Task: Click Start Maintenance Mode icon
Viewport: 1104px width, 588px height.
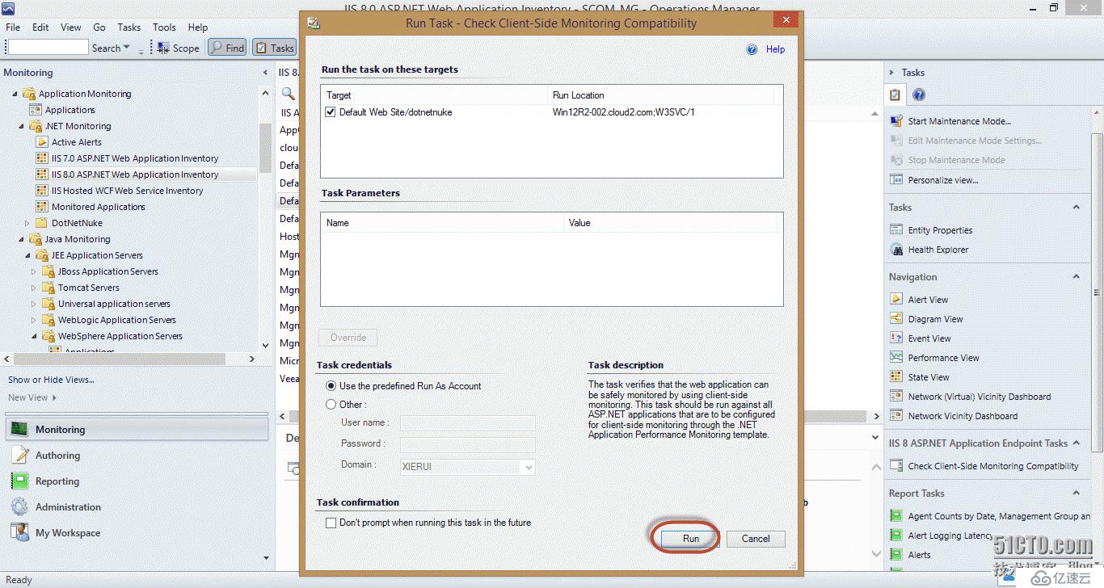Action: (895, 121)
